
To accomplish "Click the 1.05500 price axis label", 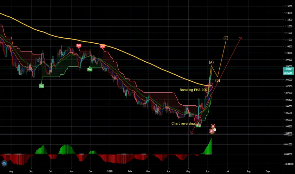I will 288,113.
